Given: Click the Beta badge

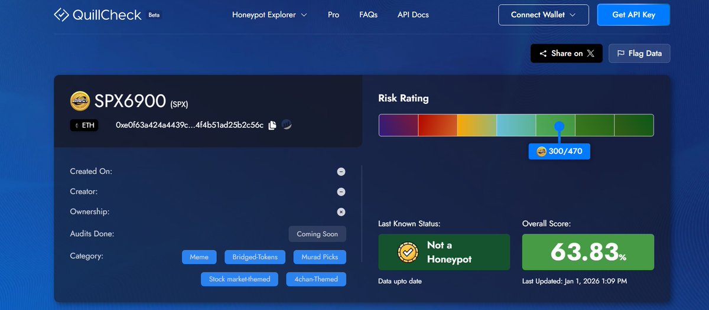Looking at the screenshot, I should click(154, 15).
